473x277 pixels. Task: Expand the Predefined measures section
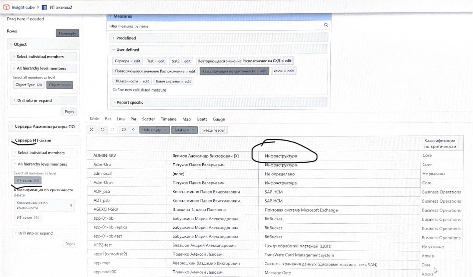click(219, 38)
